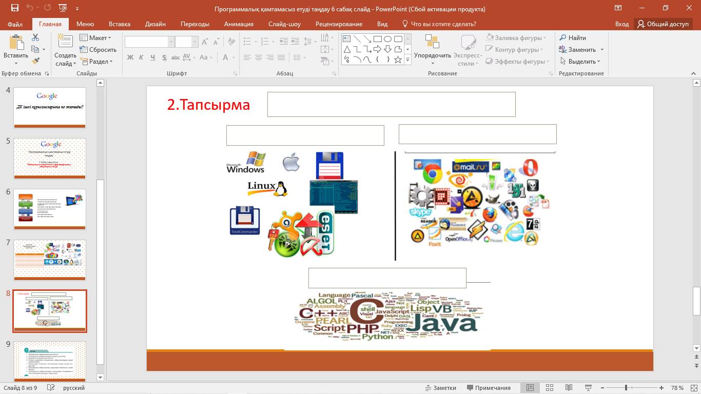701x394 pixels.
Task: Open the Font dialog launcher in Шрифт group
Action: (236, 73)
